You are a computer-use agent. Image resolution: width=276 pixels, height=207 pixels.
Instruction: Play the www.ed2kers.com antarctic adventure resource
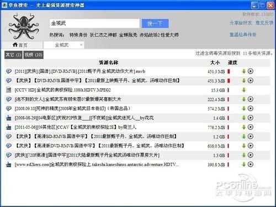tap(251, 164)
